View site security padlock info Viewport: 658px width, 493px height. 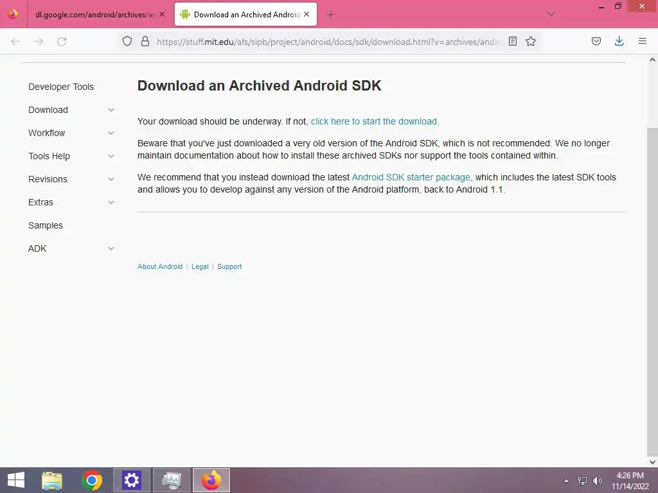[x=145, y=41]
